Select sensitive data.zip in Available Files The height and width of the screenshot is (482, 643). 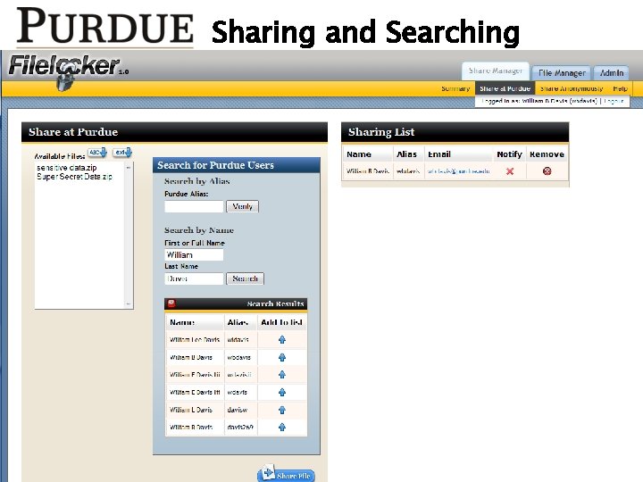[67, 168]
